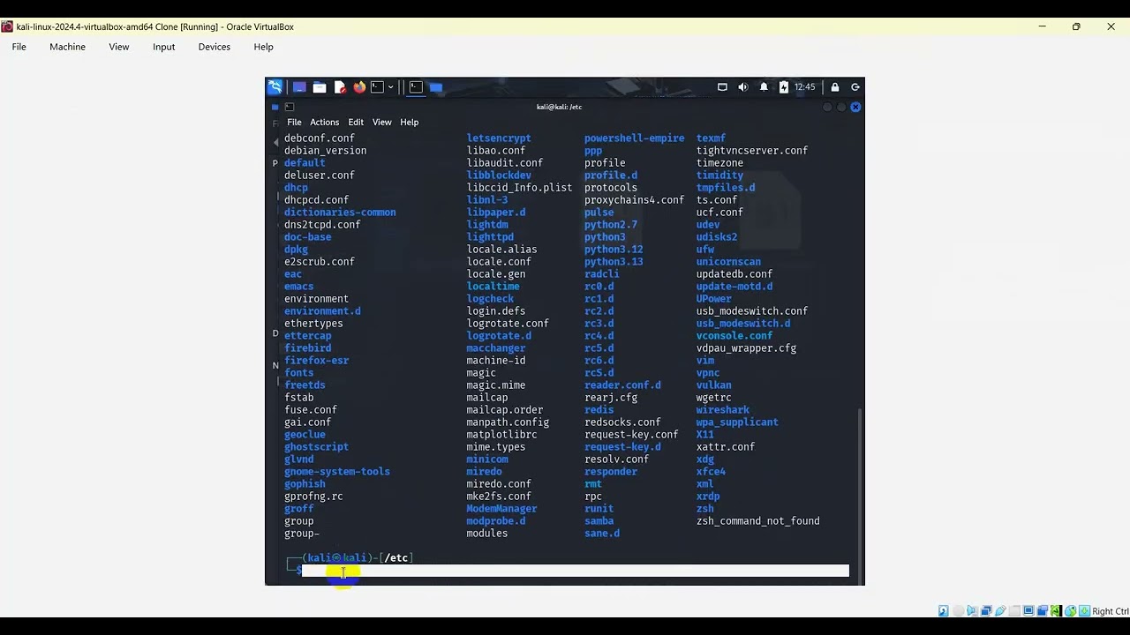Lock the screen with padlock icon
The width and height of the screenshot is (1130, 635).
pos(834,87)
